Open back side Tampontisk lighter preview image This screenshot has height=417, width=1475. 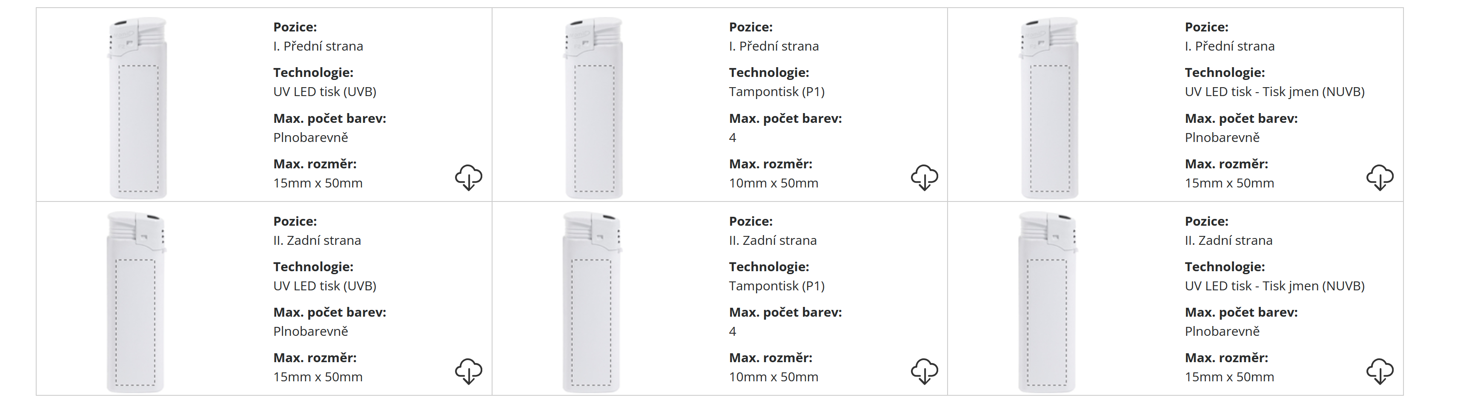click(591, 301)
